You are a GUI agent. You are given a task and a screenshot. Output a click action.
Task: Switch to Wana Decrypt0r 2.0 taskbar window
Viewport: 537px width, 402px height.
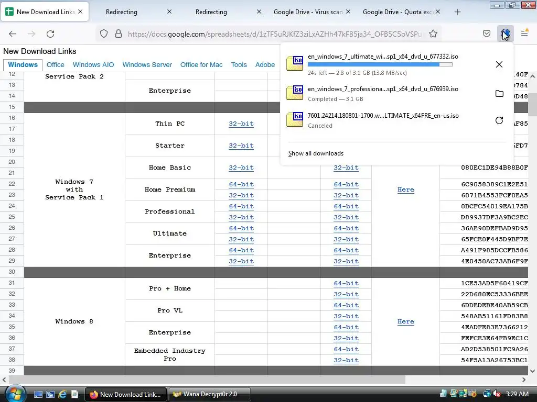(210, 394)
